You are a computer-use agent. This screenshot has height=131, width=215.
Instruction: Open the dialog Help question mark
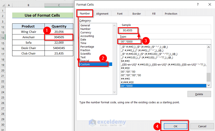[198, 4]
